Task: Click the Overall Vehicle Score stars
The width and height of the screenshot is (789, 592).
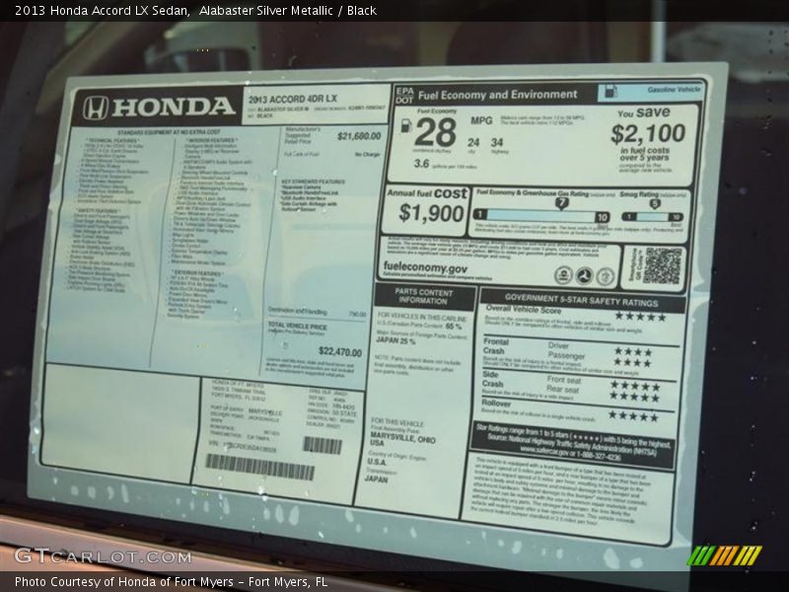Action: click(640, 316)
